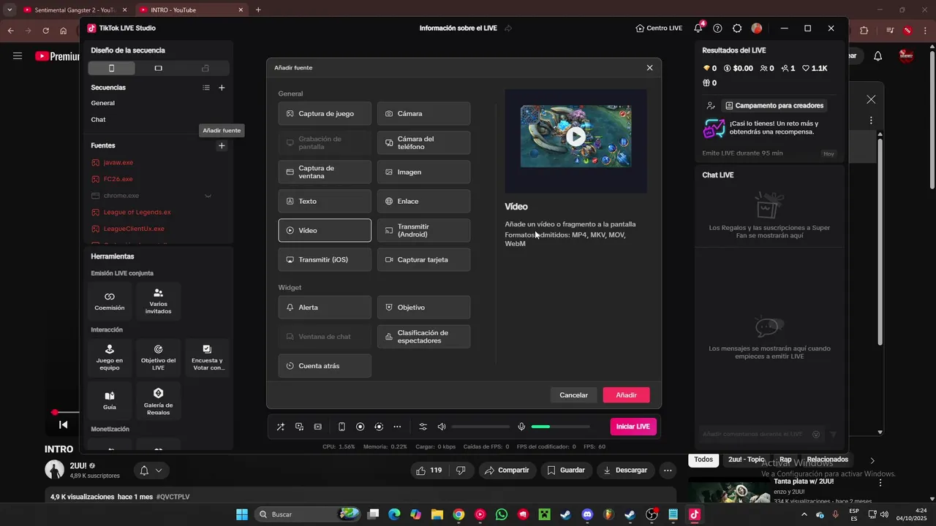Open Discord from the taskbar

tap(586, 514)
